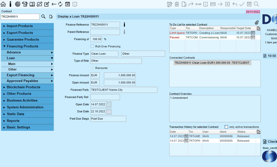The image size is (277, 167).
Task: Expand Import Products menu
Action: (x=27, y=26)
